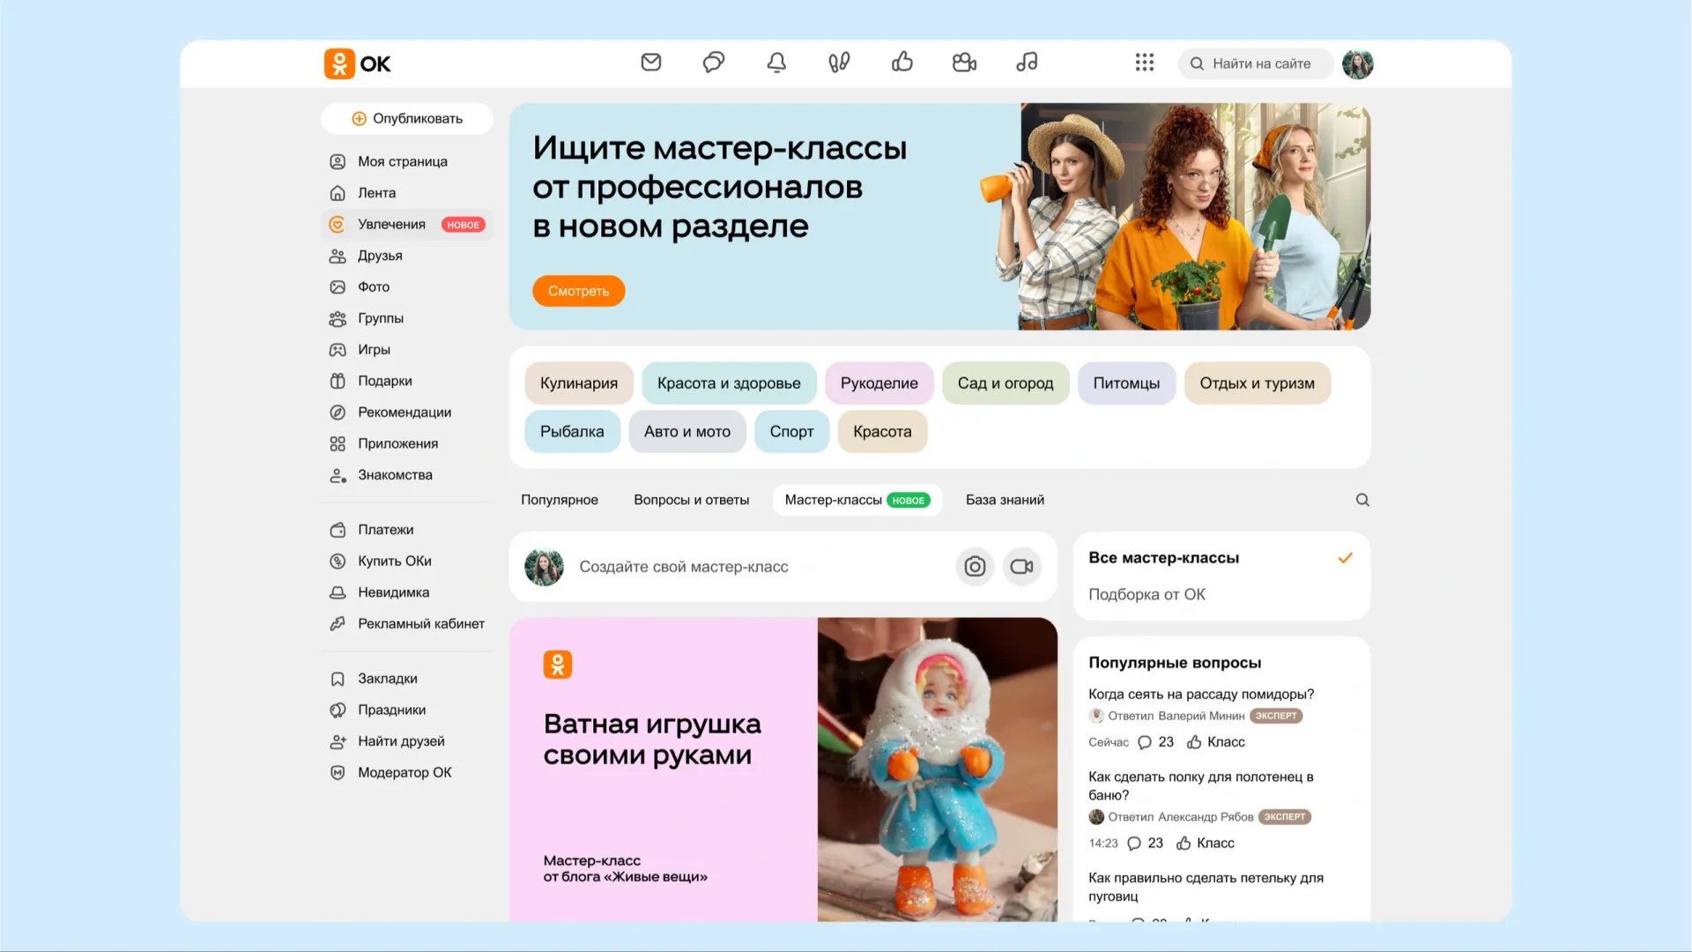Click the search field "Найти на сайте"
The width and height of the screenshot is (1692, 952).
coord(1256,63)
